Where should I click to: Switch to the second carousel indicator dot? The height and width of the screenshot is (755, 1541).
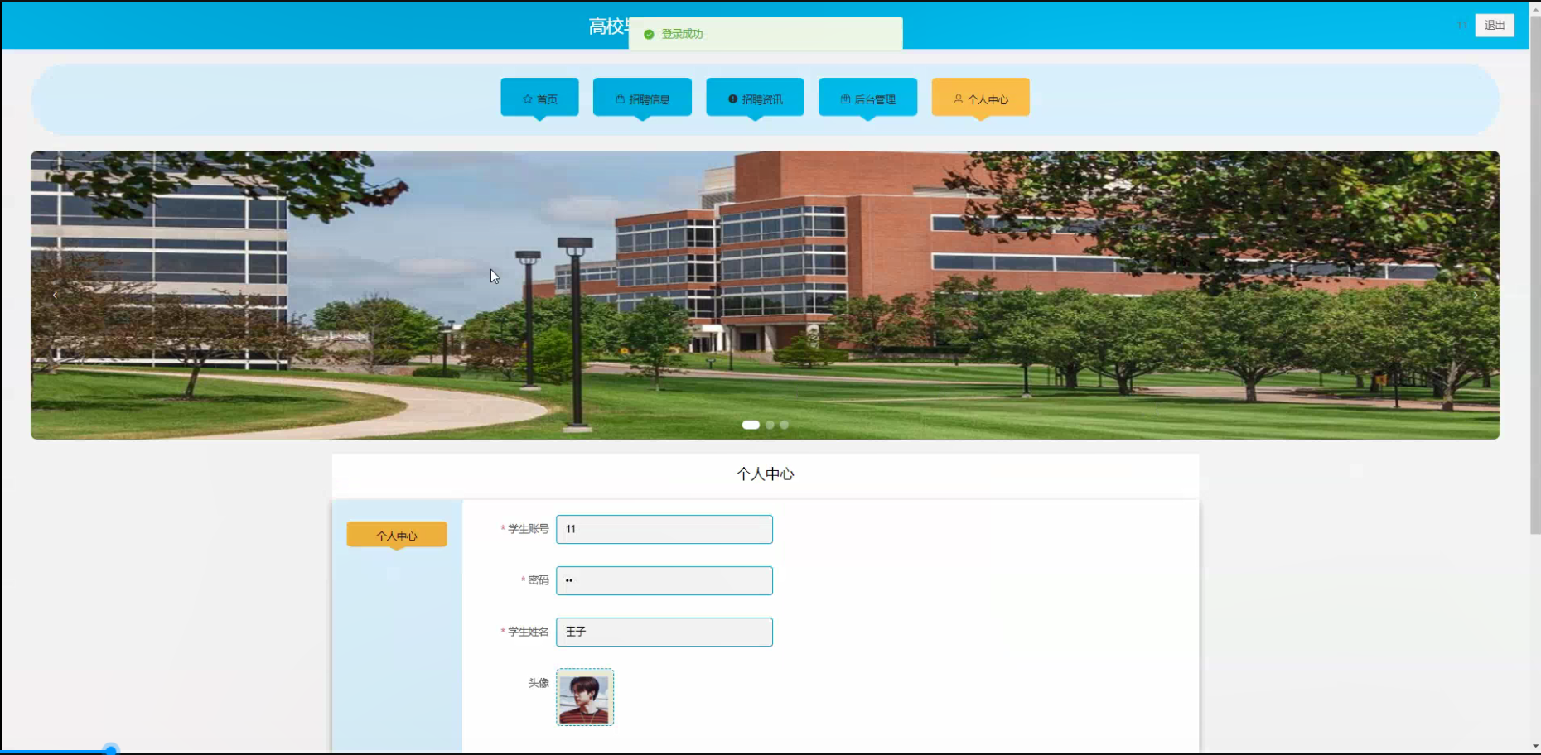(770, 425)
